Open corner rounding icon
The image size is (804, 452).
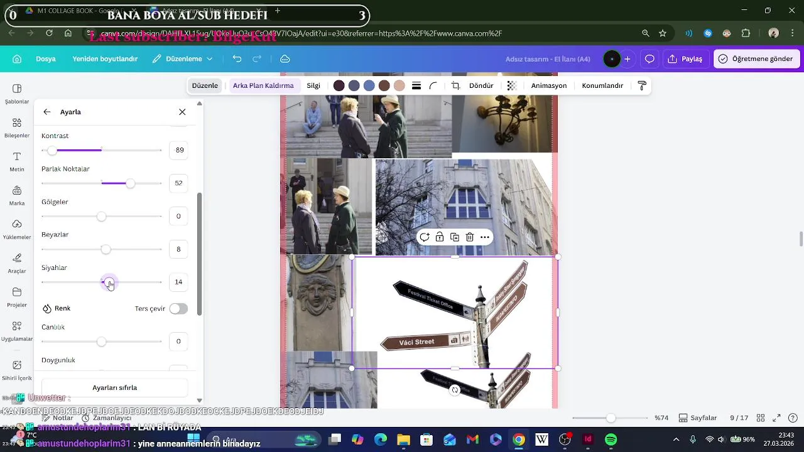point(433,86)
